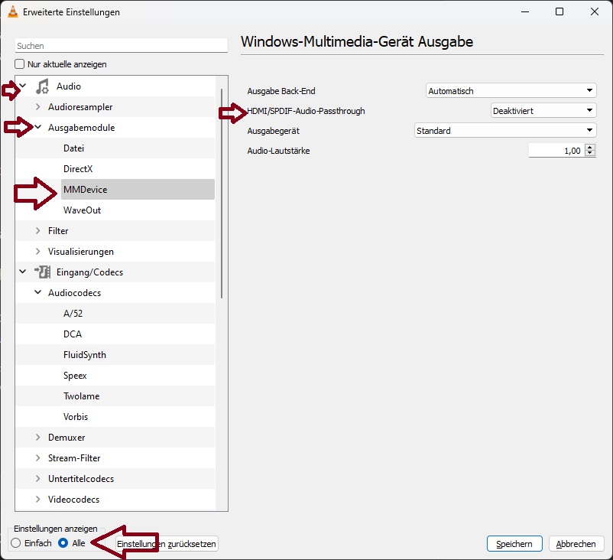Select DirectX output module
The height and width of the screenshot is (560, 613).
(x=78, y=168)
